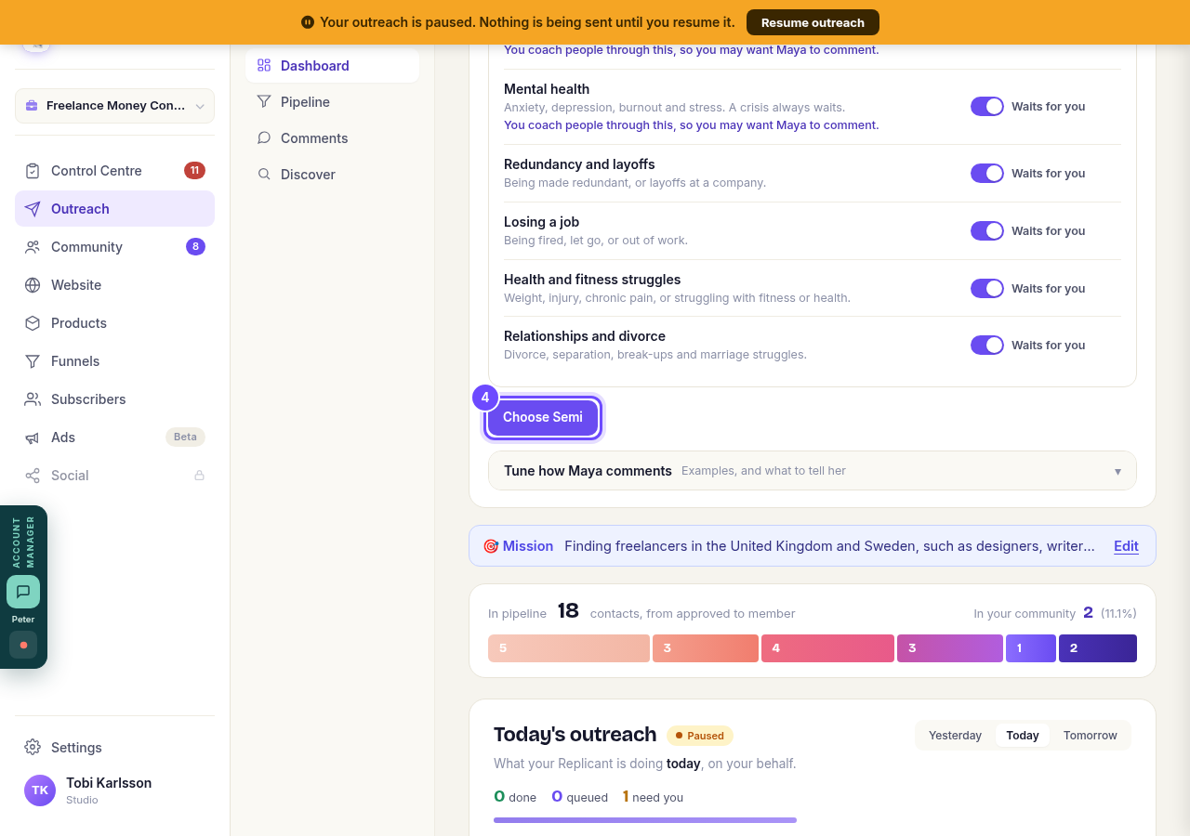Toggle the Mental health switch

987,106
